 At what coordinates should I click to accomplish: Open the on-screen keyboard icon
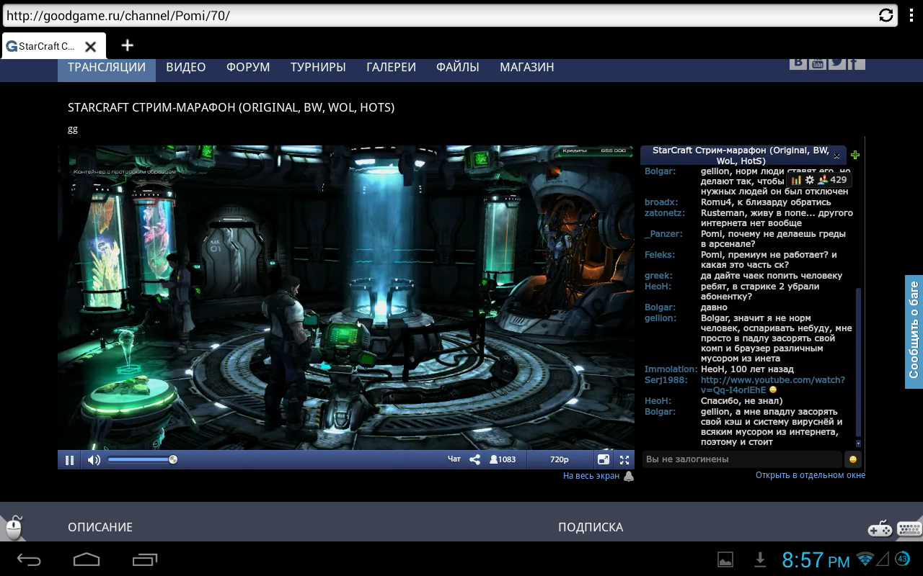909,528
